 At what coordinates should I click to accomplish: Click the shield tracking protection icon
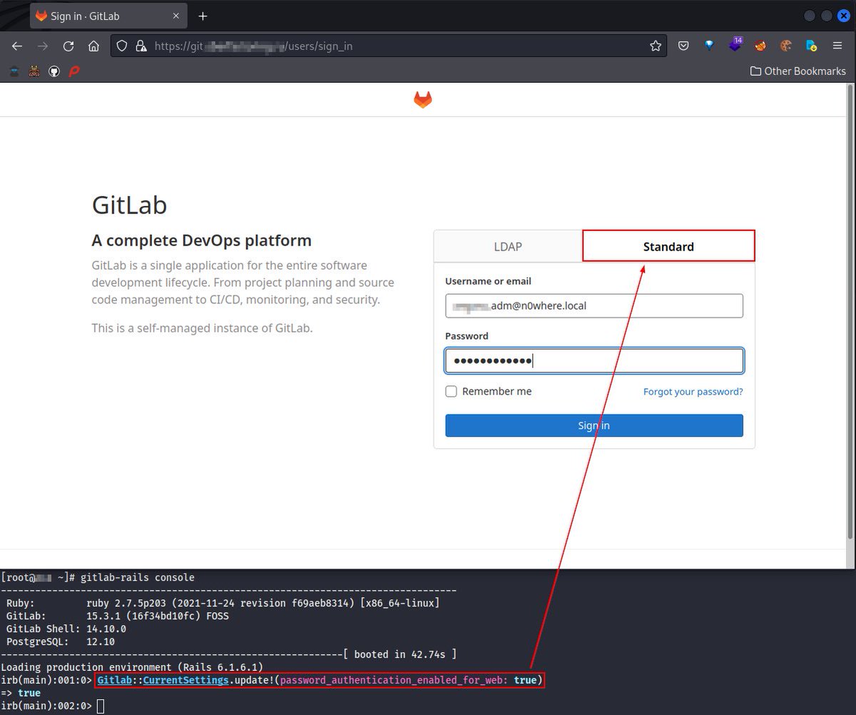122,46
